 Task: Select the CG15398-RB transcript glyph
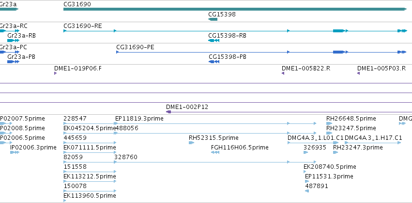click(214, 41)
